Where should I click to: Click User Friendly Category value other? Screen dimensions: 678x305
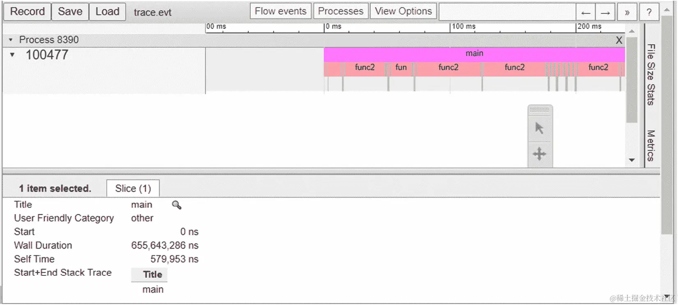click(x=142, y=218)
